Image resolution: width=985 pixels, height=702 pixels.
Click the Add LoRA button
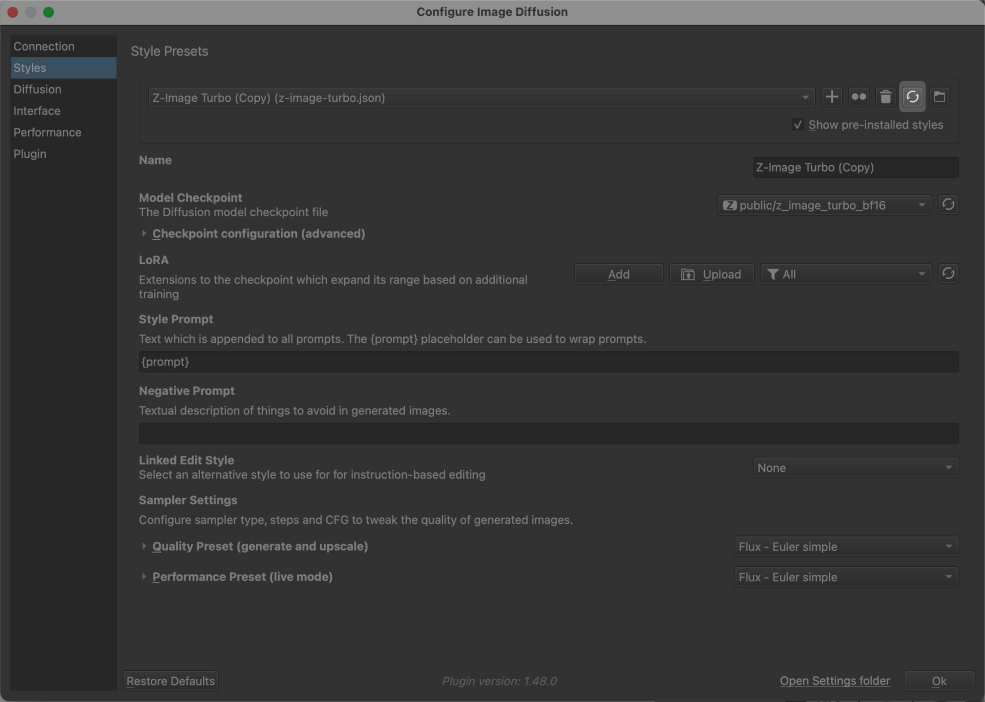click(618, 274)
